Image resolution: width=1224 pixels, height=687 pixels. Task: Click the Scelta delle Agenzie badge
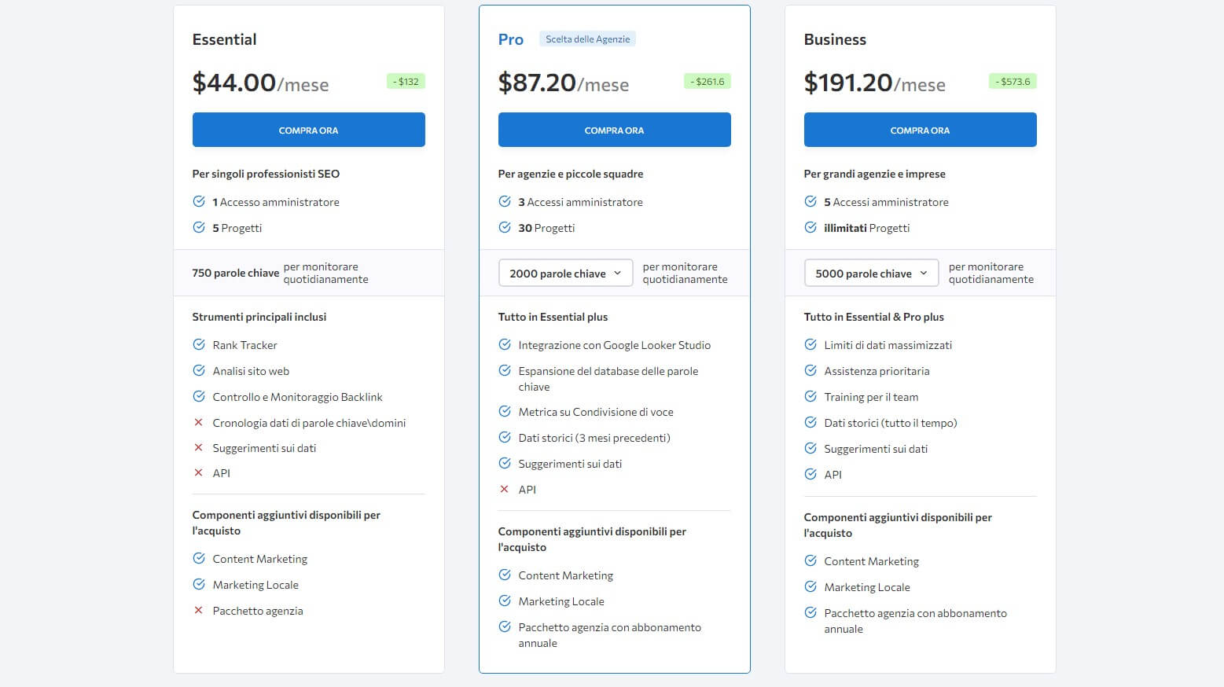click(587, 39)
